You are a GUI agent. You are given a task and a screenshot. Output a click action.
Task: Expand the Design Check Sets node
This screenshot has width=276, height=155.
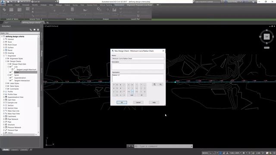pos(8,64)
